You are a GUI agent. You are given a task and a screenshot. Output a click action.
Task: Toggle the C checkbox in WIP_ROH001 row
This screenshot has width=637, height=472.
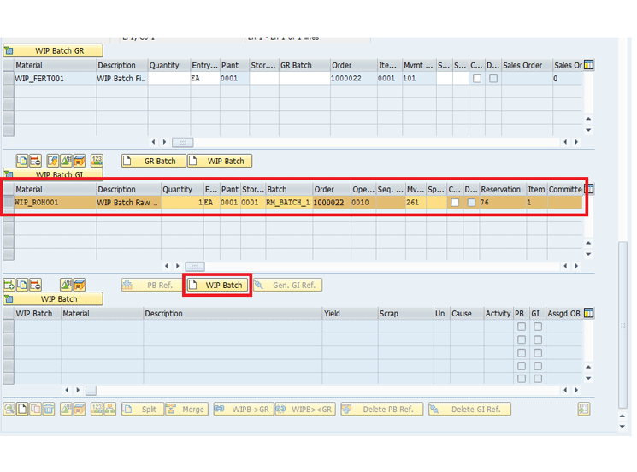point(455,203)
